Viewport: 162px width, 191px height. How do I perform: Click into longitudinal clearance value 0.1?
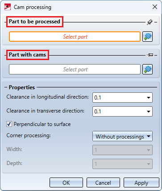[119, 98]
